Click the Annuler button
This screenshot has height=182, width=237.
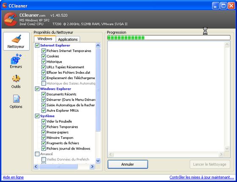128,164
